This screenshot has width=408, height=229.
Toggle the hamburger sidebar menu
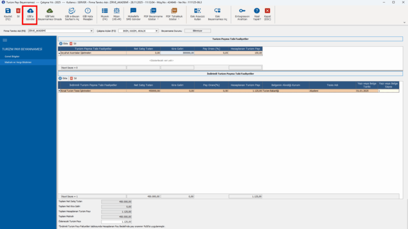click(5, 40)
